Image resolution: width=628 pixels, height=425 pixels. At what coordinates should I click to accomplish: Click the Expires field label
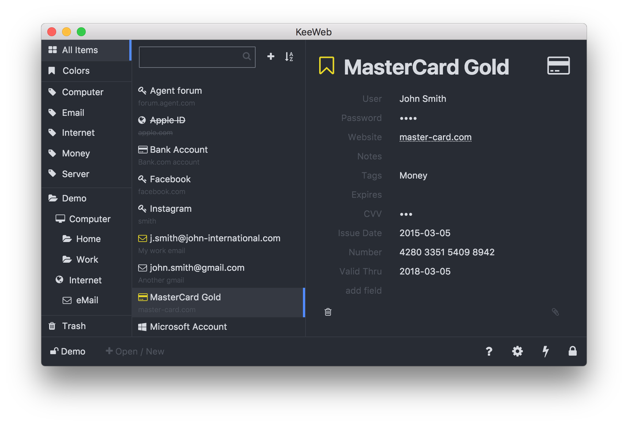(366, 195)
